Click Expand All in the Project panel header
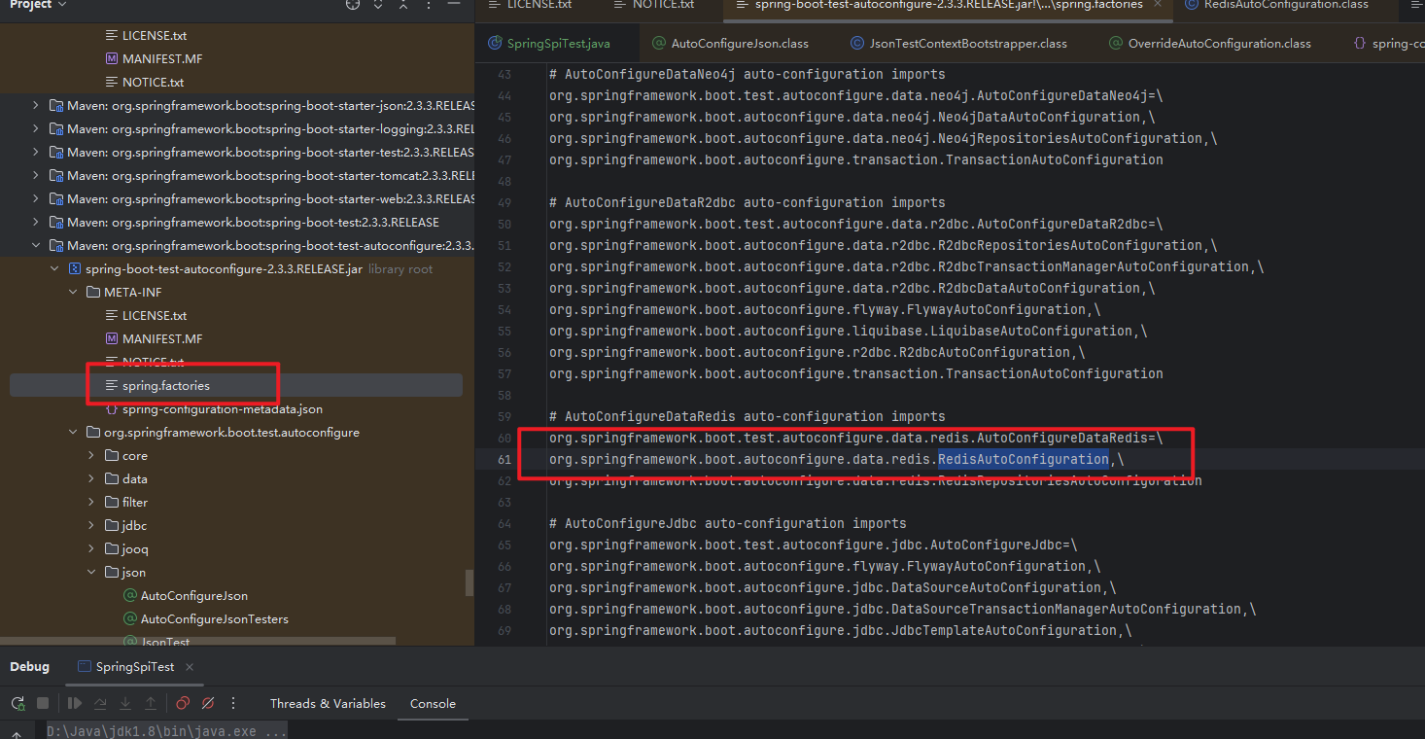 tap(378, 5)
